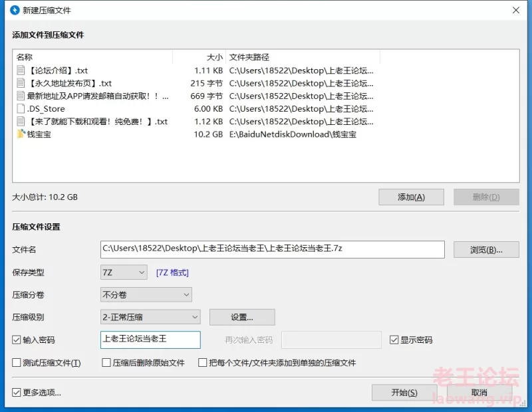
Task: Select the file icon for 【永久地址发布页】.txt
Action: [x=21, y=83]
